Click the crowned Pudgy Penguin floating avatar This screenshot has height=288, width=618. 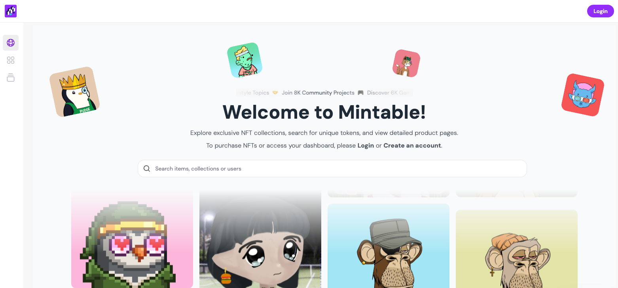pos(74,92)
